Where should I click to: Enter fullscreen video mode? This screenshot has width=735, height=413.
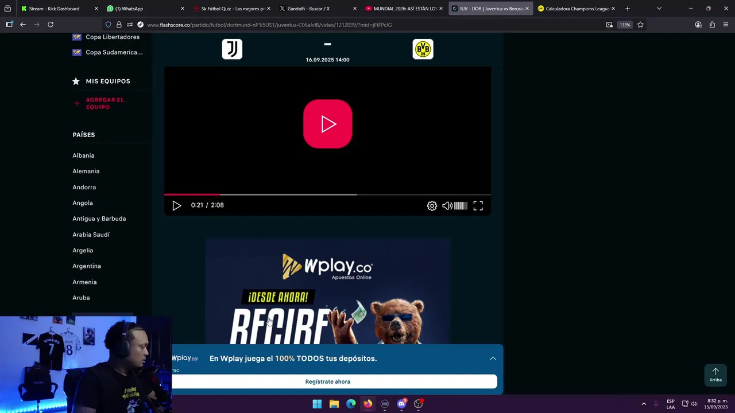click(478, 205)
